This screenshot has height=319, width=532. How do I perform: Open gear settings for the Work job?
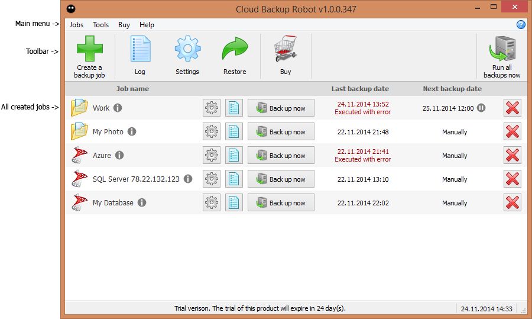click(212, 108)
